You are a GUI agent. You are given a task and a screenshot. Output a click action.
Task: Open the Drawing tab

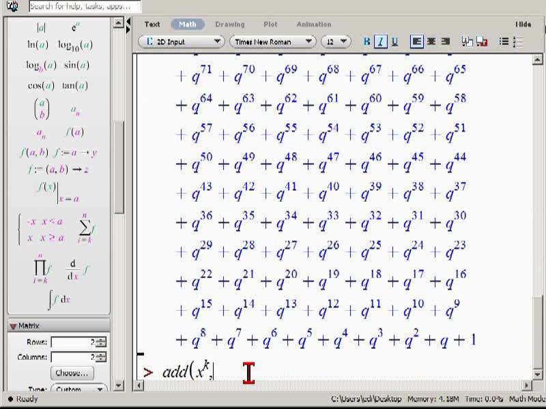(230, 25)
